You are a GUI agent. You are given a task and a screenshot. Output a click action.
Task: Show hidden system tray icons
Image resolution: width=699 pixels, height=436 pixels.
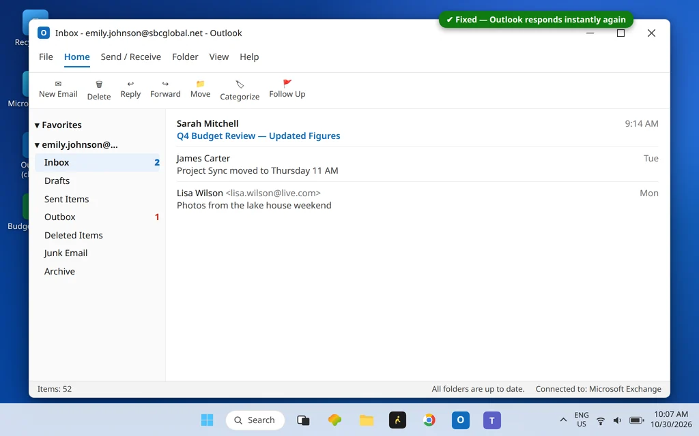563,420
